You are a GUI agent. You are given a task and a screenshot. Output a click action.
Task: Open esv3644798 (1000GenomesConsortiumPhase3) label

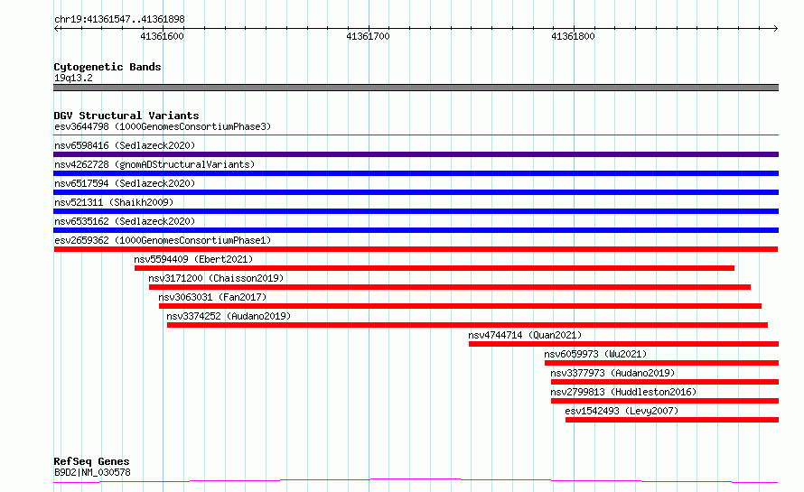[x=163, y=126]
